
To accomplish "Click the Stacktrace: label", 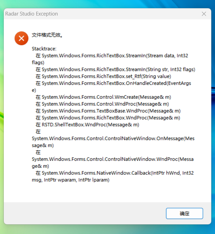I will click(x=44, y=49).
